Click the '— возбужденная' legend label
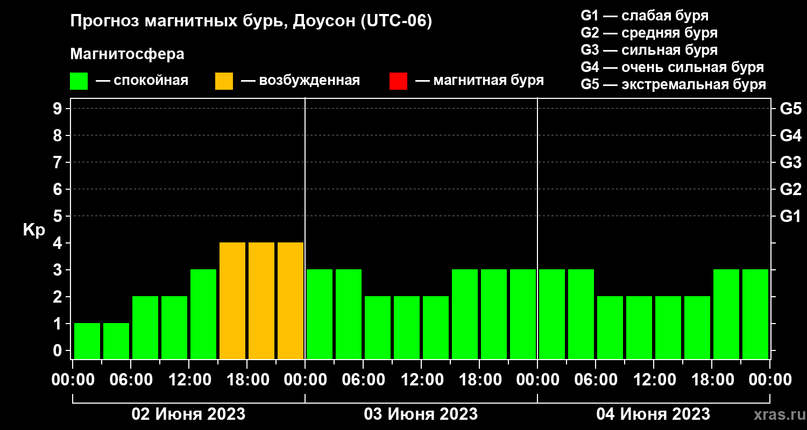Image resolution: width=807 pixels, height=430 pixels. pos(301,81)
